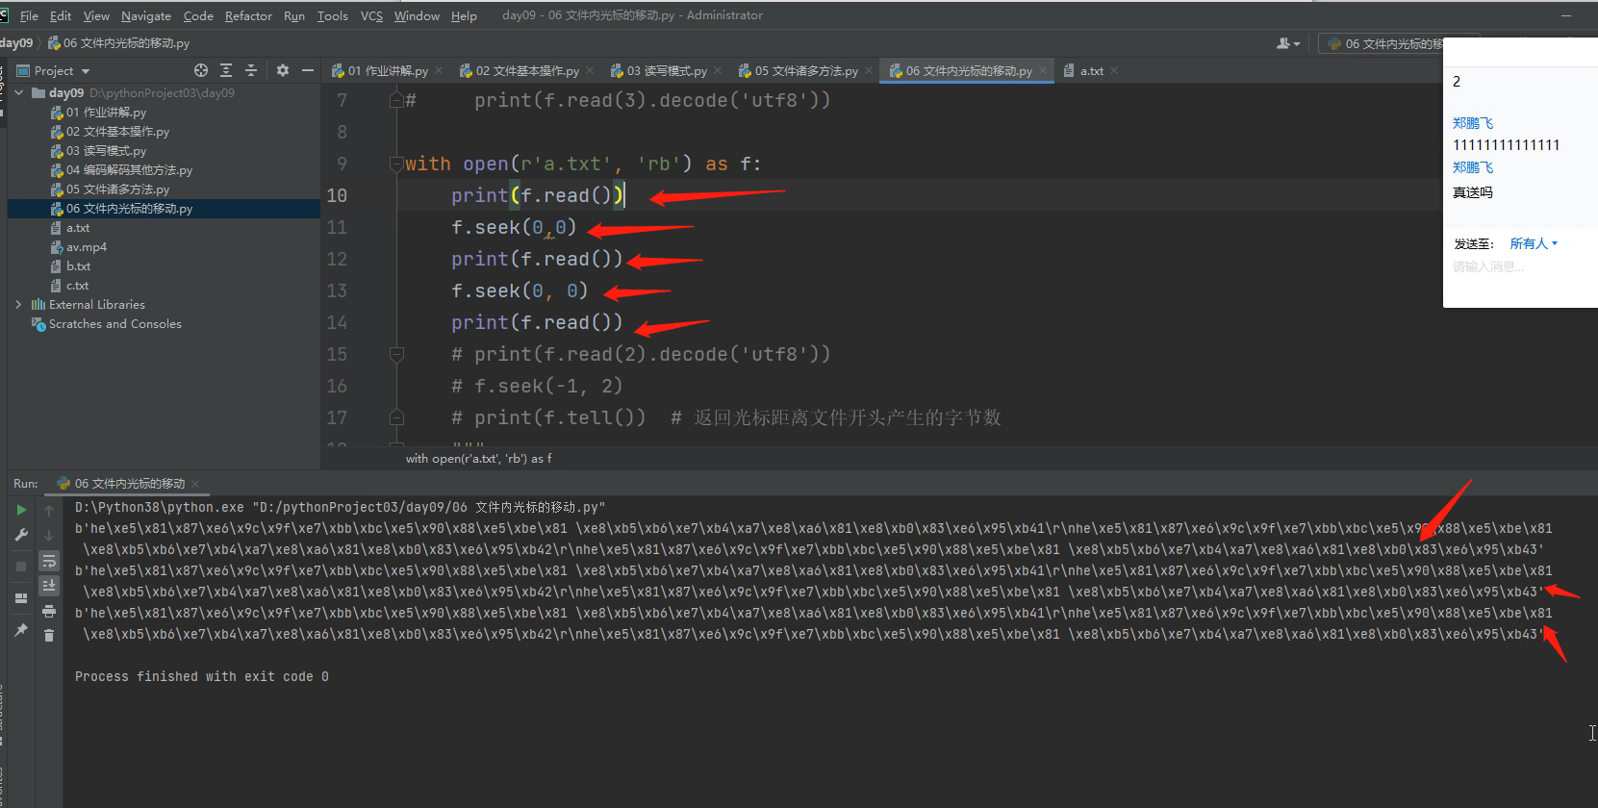The width and height of the screenshot is (1598, 808).
Task: Open the View menu
Action: (x=96, y=15)
